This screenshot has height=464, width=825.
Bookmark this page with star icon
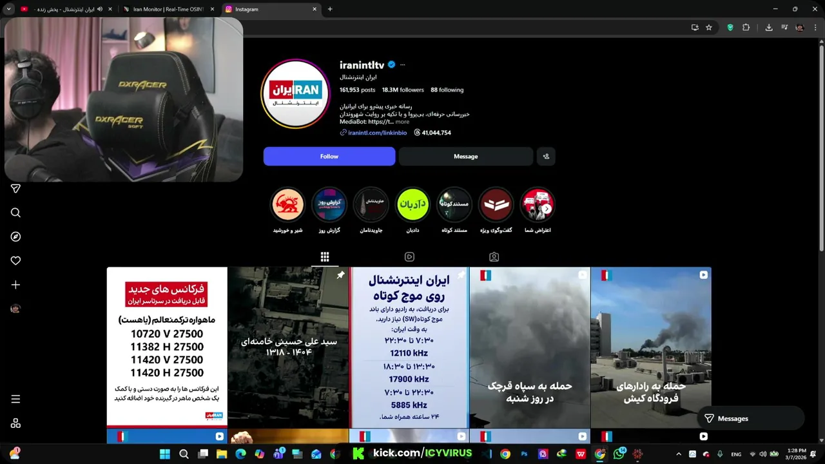coord(709,28)
